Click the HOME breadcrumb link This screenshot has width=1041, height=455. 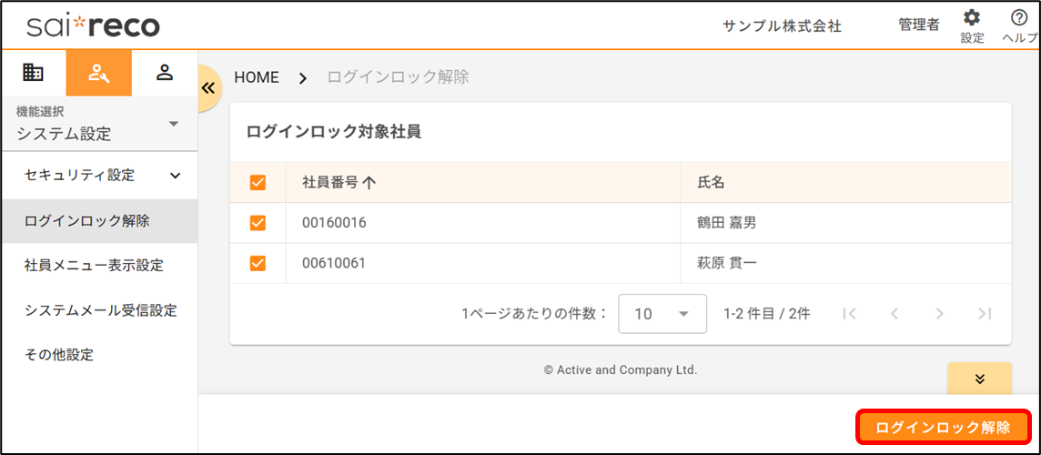coord(257,77)
